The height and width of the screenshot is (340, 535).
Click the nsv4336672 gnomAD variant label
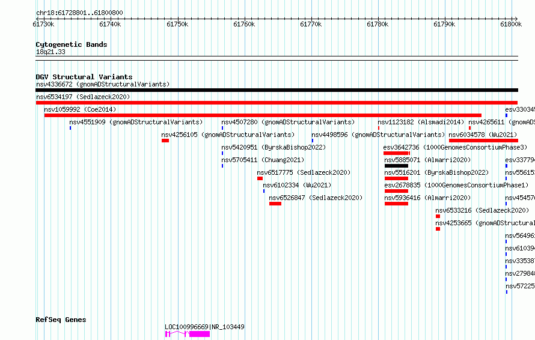pos(103,84)
